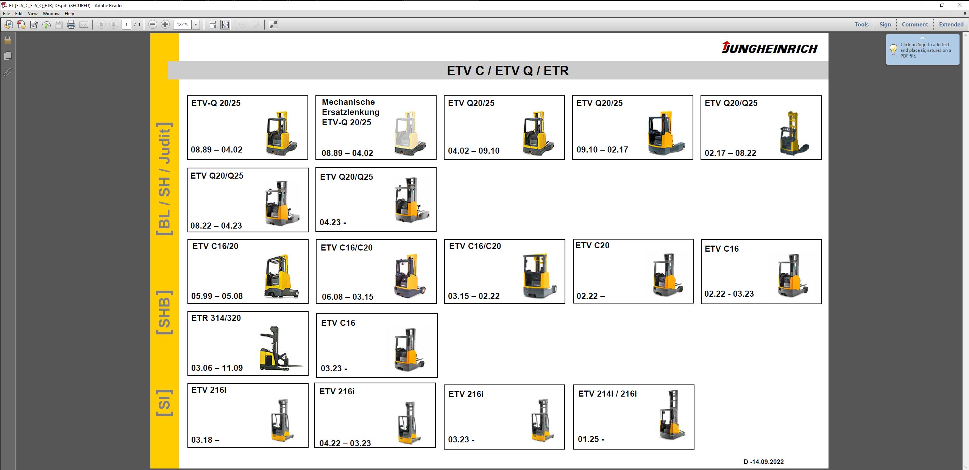Open the Comment pane
Screen dimensions: 969x470
(x=914, y=25)
